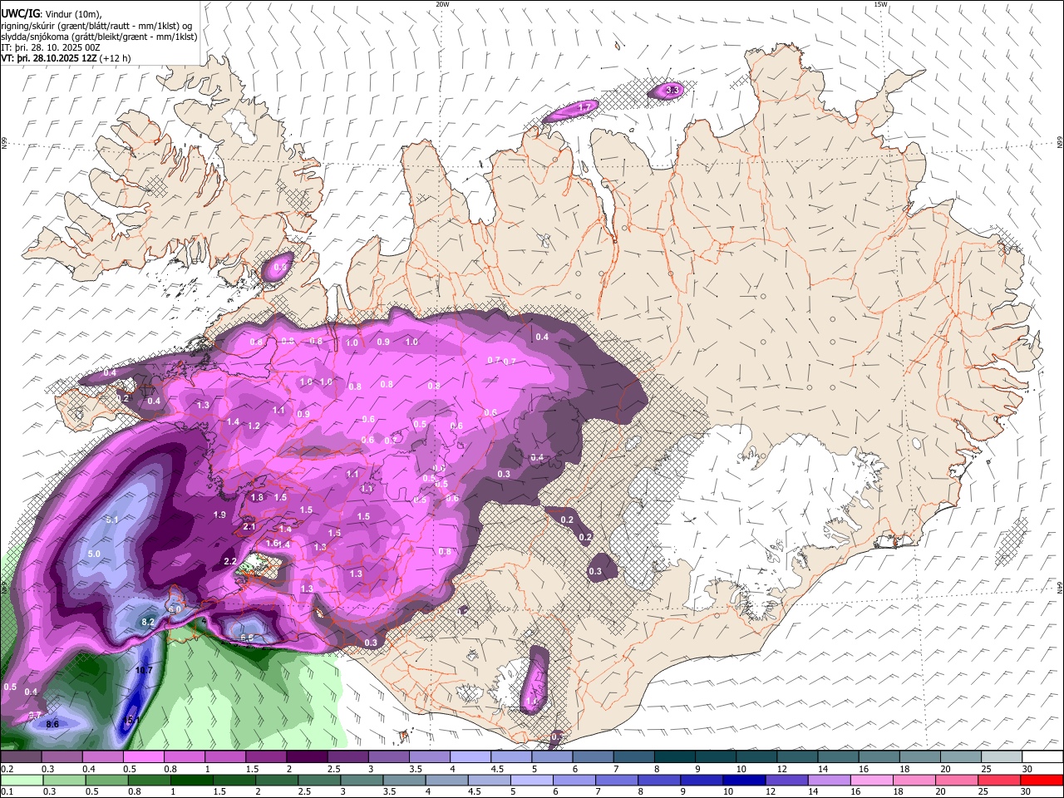Click the 10.7 precipitation value on the map
The height and width of the screenshot is (798, 1064).
[x=144, y=670]
